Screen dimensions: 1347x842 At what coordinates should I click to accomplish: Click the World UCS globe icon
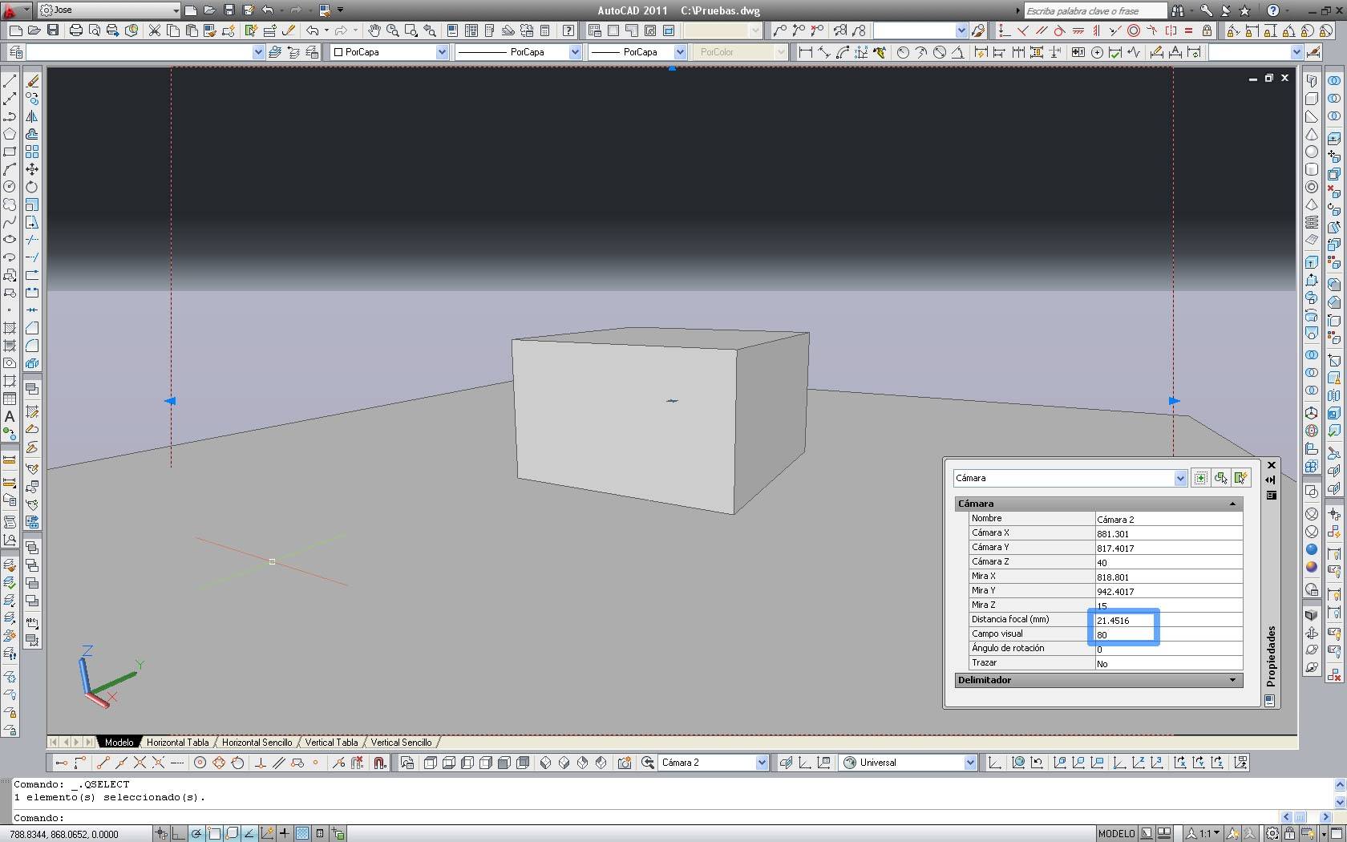pyautogui.click(x=1018, y=763)
